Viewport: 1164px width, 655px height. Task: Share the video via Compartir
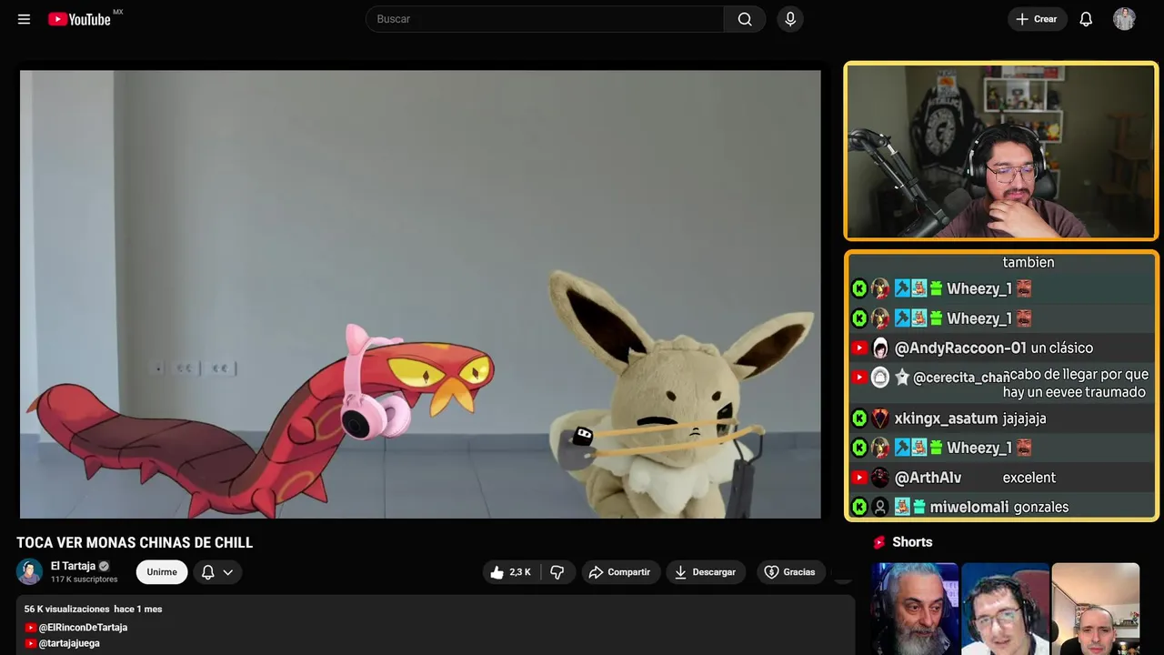(x=621, y=572)
